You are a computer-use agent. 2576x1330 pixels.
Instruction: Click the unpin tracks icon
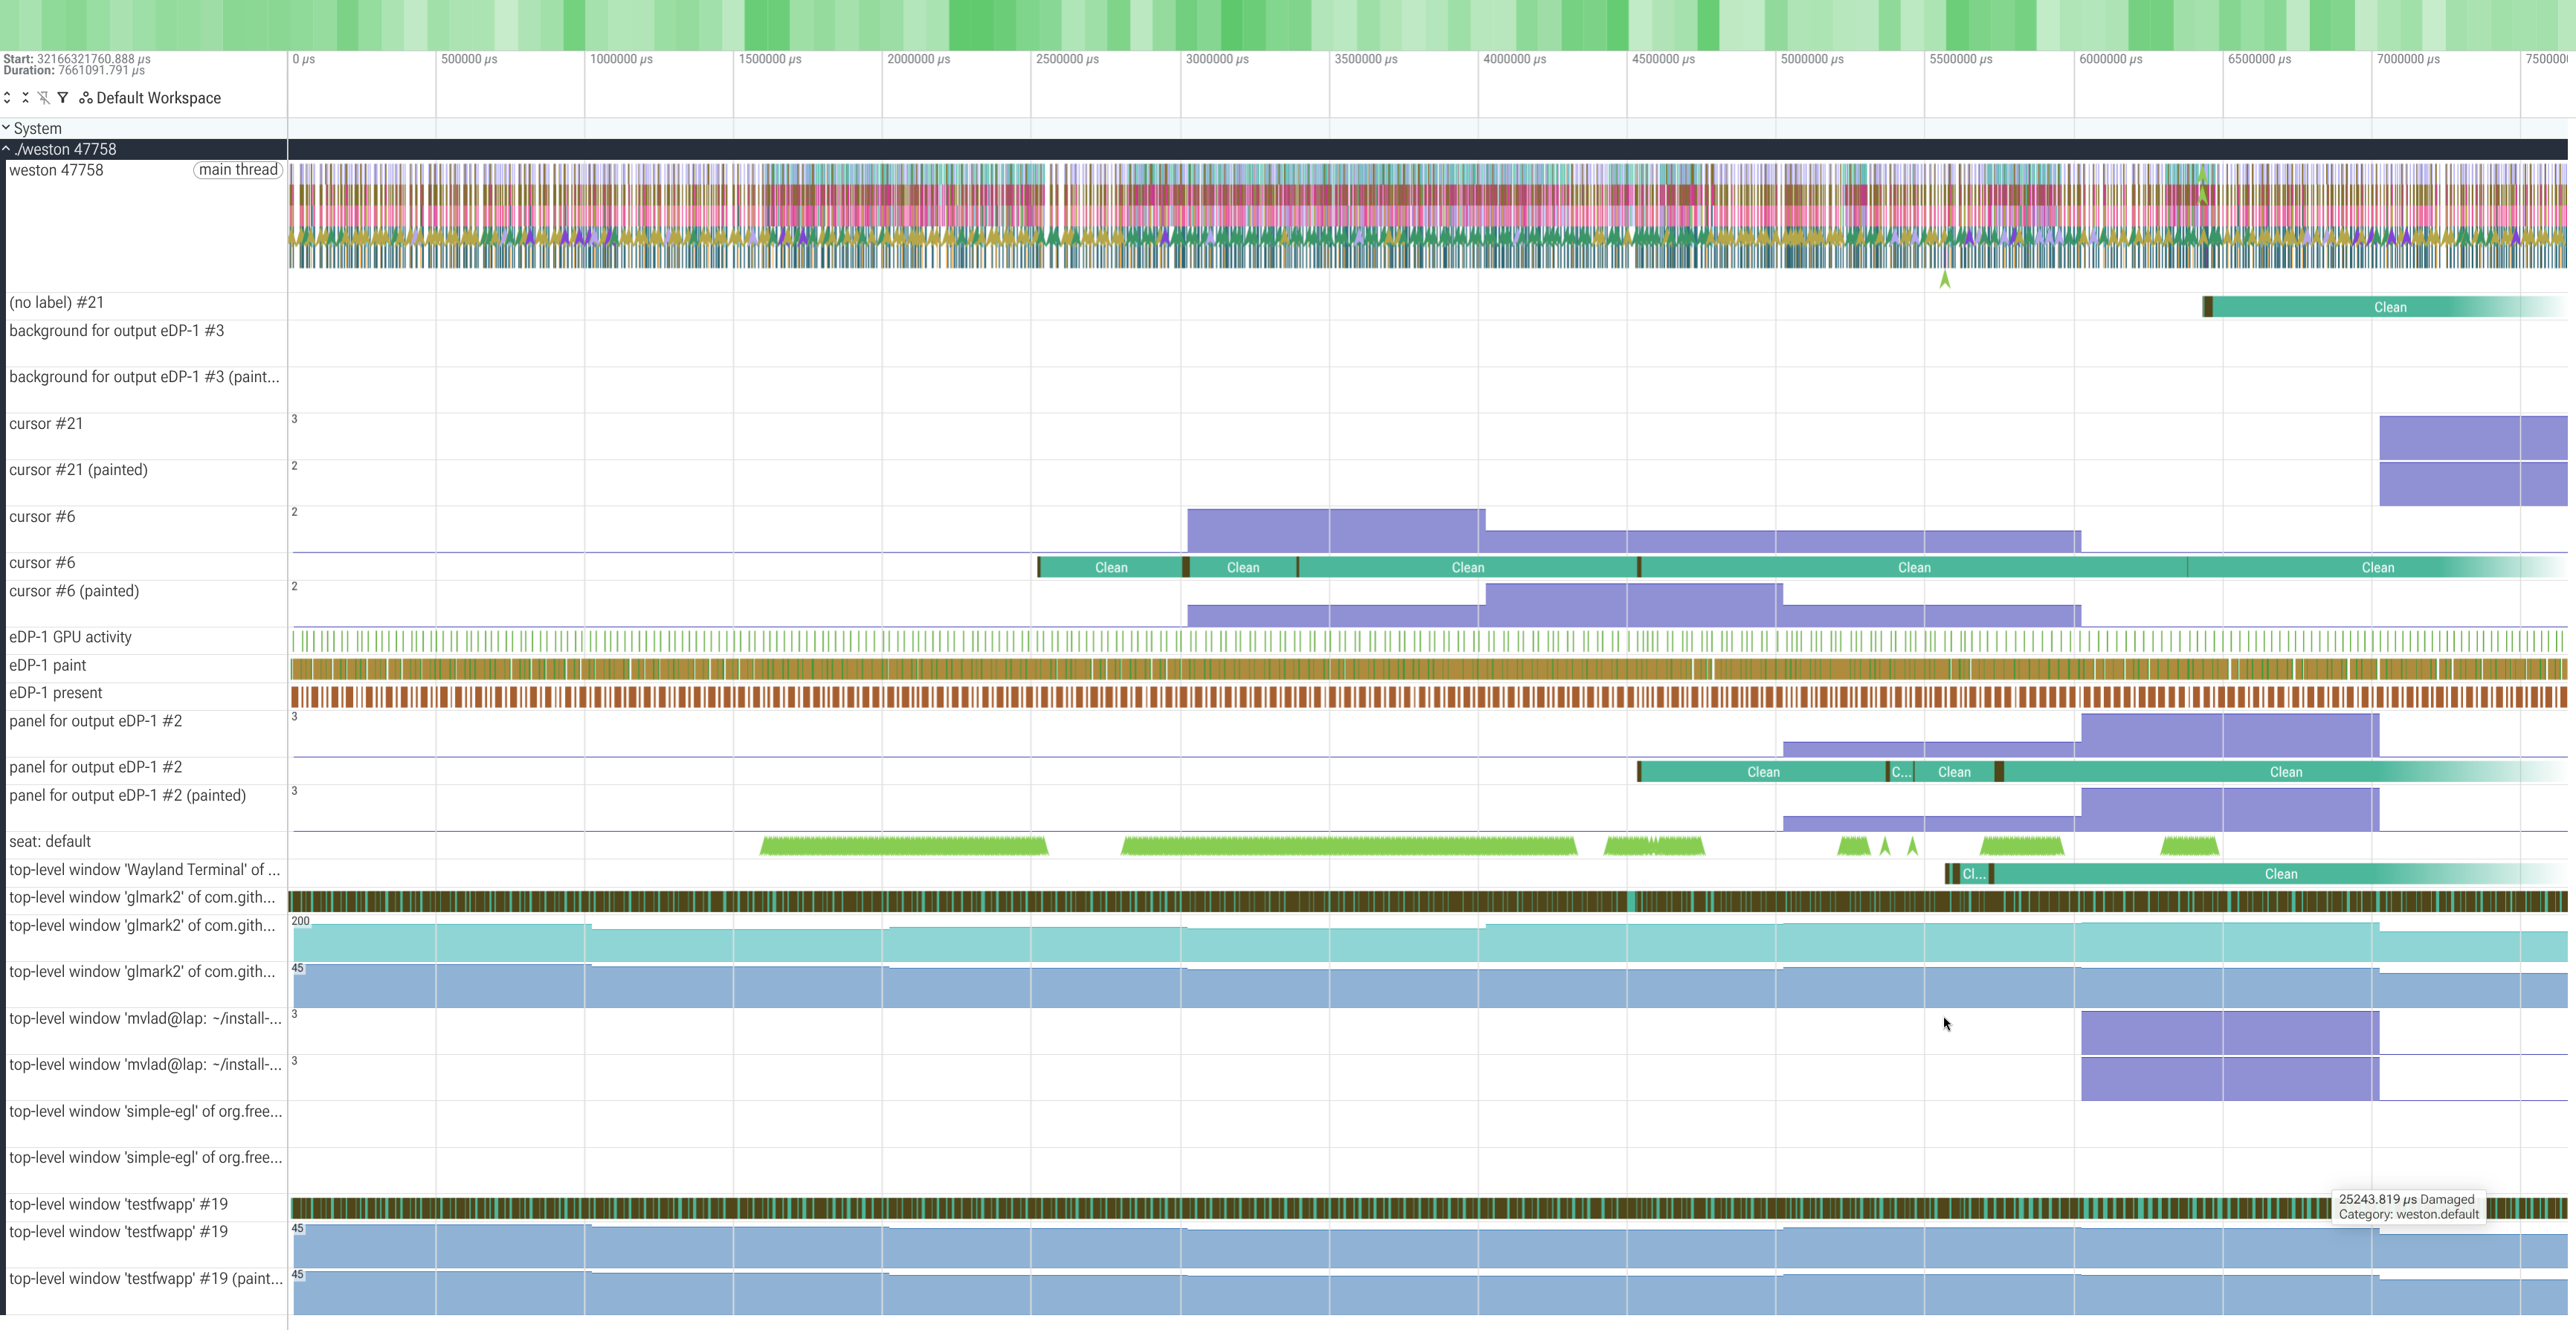point(43,98)
